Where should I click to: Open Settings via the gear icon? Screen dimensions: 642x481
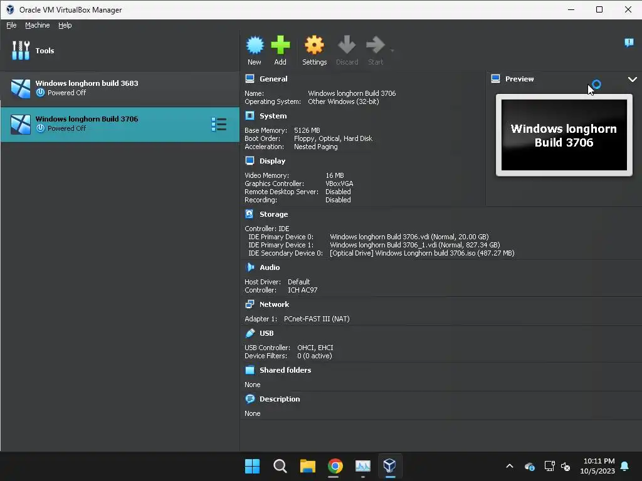[x=315, y=45]
